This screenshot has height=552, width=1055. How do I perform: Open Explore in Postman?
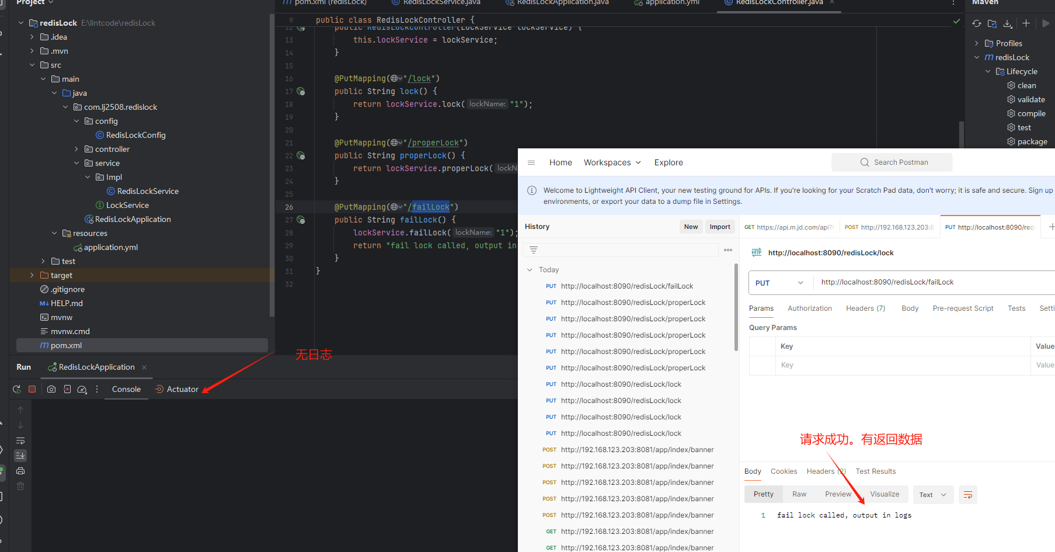point(668,162)
